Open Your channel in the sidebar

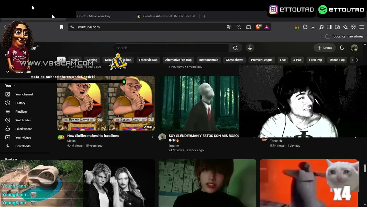(24, 94)
